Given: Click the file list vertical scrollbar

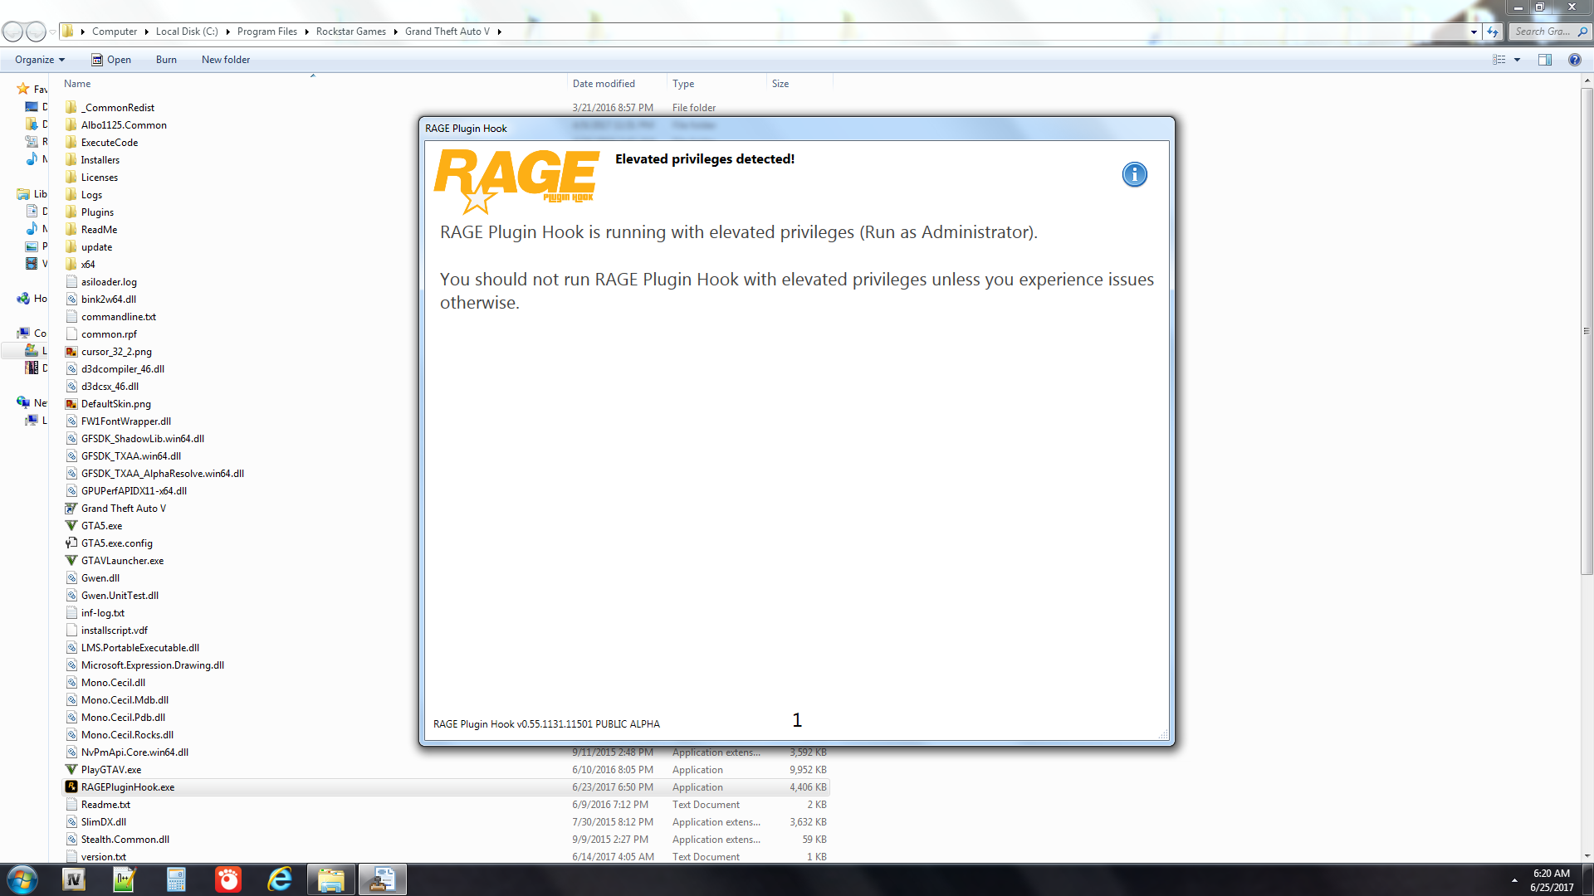Looking at the screenshot, I should [1587, 332].
